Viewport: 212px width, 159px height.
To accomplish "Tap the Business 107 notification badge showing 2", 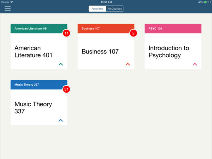I will point(133,33).
